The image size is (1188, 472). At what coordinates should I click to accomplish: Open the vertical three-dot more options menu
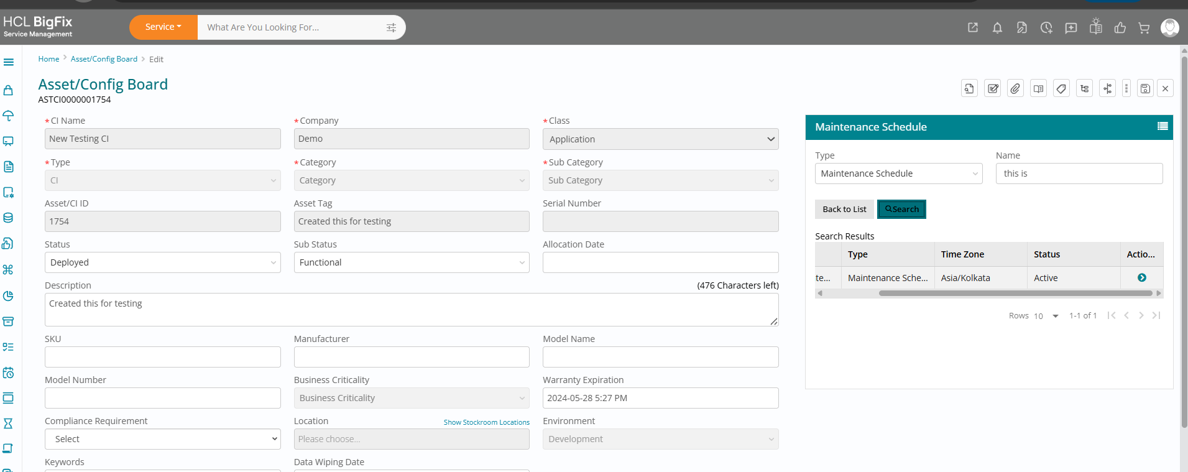coord(1126,88)
